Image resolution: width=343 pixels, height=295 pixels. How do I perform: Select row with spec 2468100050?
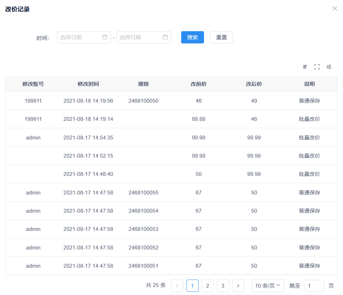click(x=143, y=101)
